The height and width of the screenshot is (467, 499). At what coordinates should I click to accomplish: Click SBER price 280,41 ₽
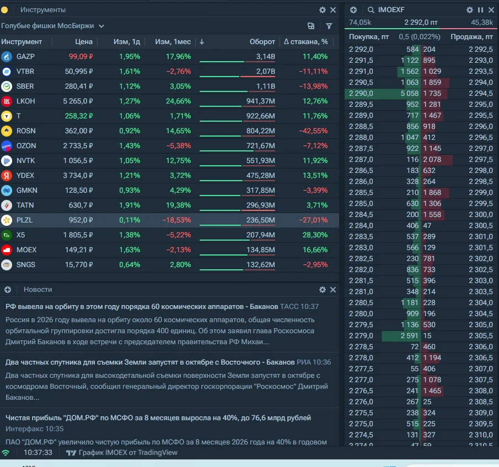coord(79,86)
